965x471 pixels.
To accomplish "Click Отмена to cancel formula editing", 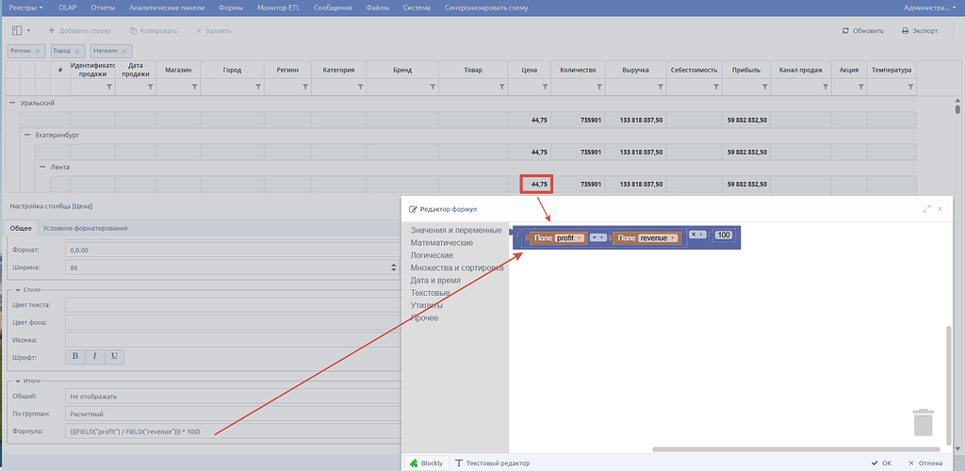I will [x=925, y=463].
